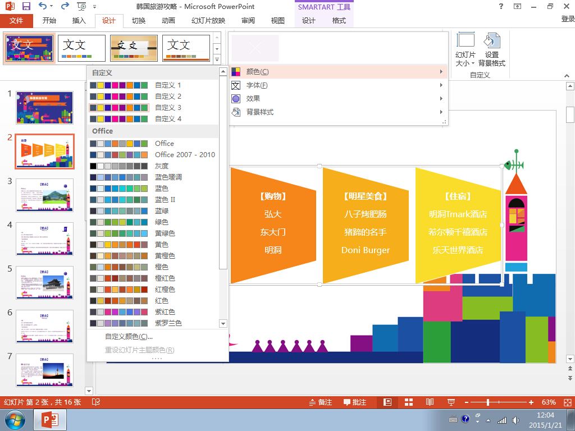Click 登录 sign in link
Screen dimensions: 575x431
(x=568, y=19)
